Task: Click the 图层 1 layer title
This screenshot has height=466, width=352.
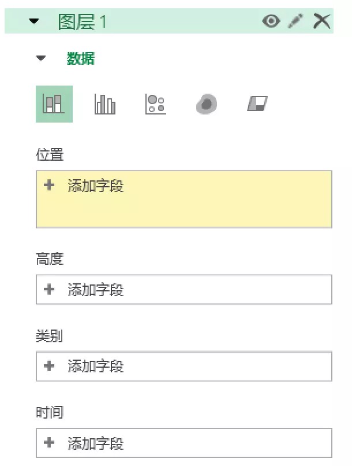Action: point(83,22)
